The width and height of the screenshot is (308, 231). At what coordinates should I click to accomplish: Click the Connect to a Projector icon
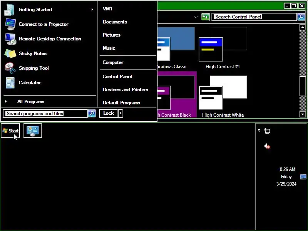[10, 24]
